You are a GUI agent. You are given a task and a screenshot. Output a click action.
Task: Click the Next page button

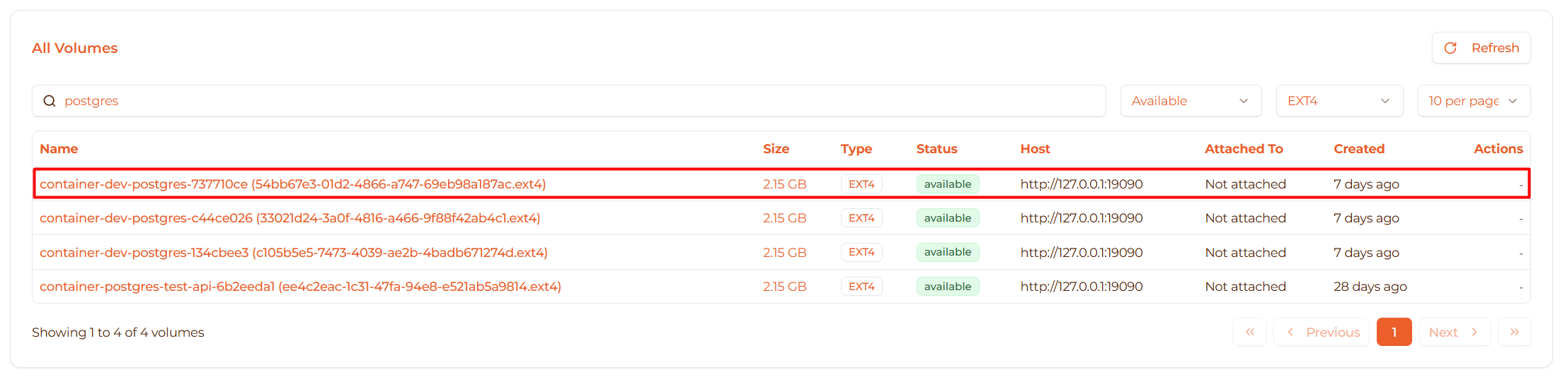1454,332
